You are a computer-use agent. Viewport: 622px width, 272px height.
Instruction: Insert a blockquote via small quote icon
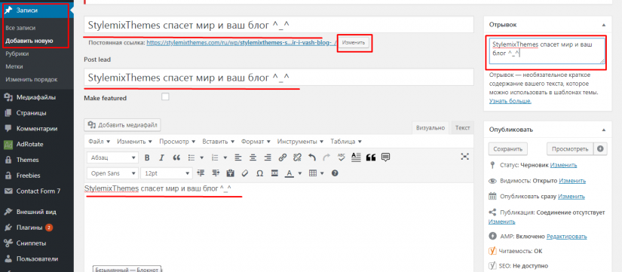coord(176,157)
